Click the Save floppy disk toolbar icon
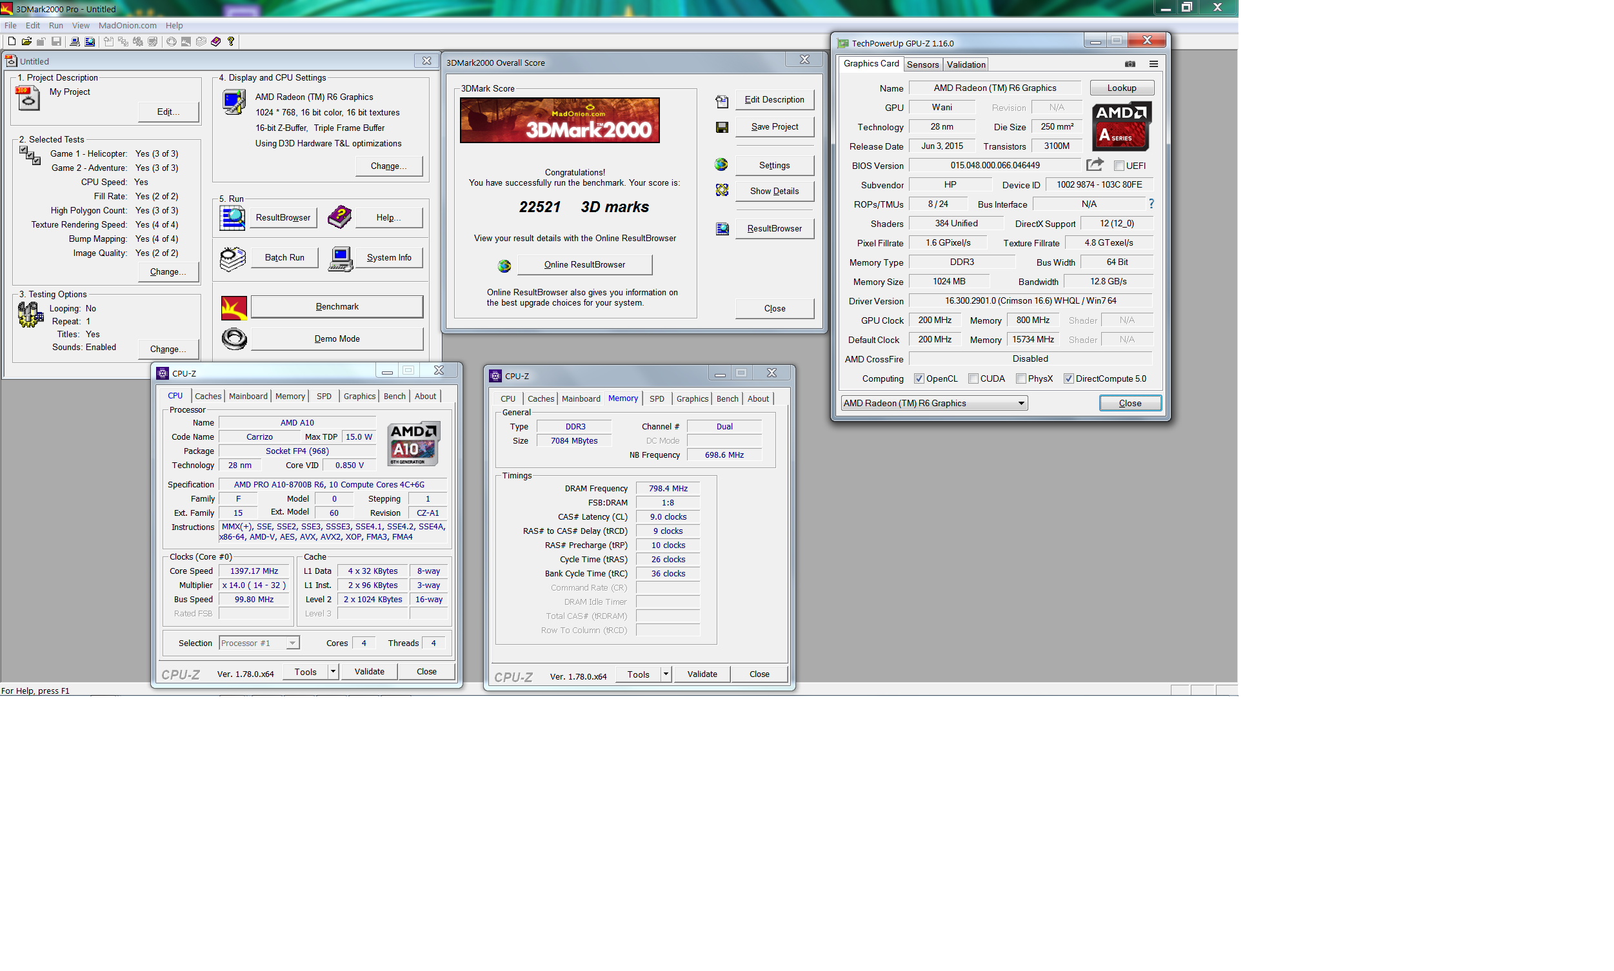Viewport: 1614px width, 971px height. [56, 42]
